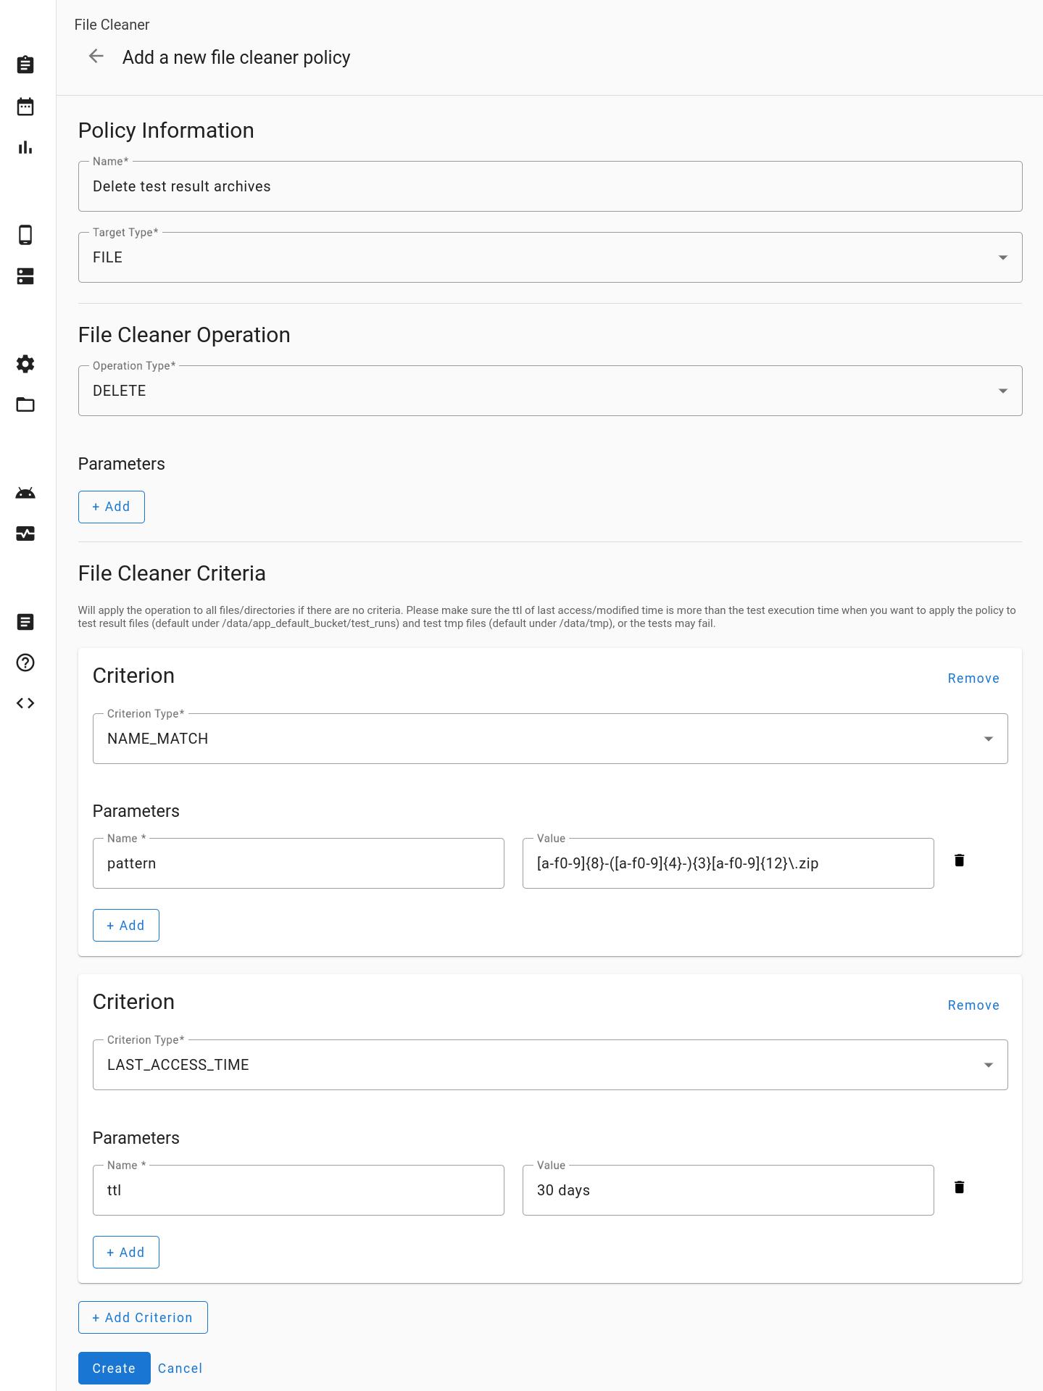Viewport: 1043px width, 1391px height.
Task: Delete the pattern parameter with trash icon
Action: click(959, 860)
